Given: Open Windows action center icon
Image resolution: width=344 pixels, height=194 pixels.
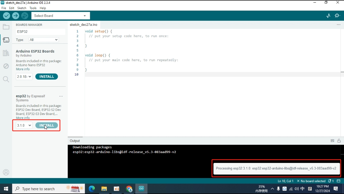Looking at the screenshot, I should click(336, 189).
